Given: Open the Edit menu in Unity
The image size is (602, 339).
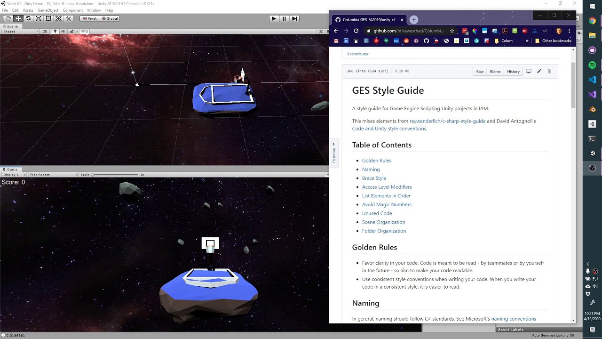Looking at the screenshot, I should (x=16, y=10).
